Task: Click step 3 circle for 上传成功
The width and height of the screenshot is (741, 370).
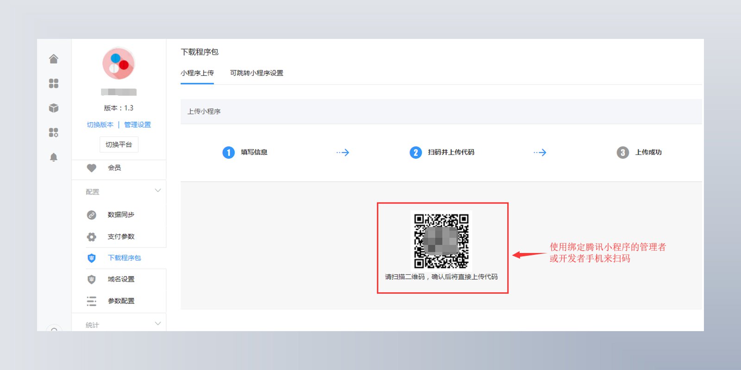Action: 622,153
